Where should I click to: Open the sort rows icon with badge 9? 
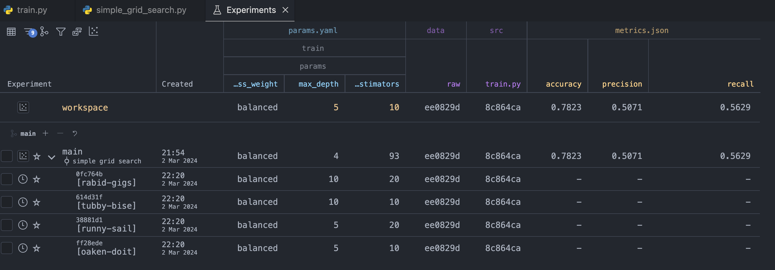point(29,32)
